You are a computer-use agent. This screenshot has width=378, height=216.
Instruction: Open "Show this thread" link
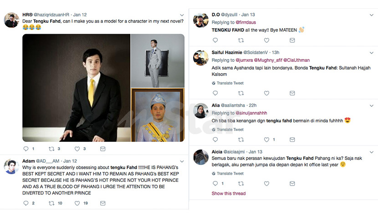229,194
